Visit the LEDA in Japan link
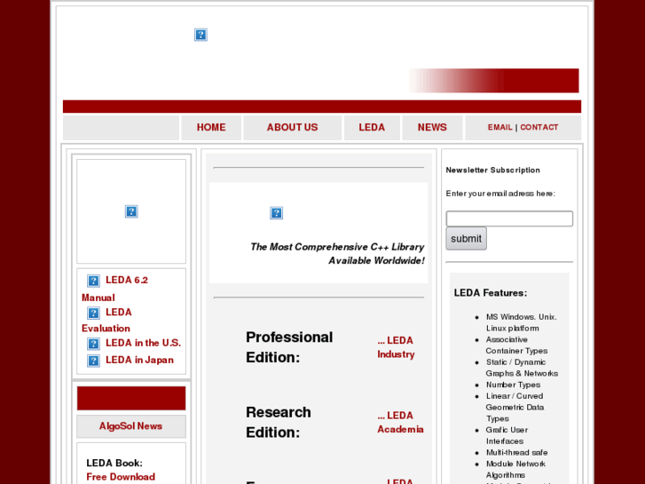 [x=139, y=360]
